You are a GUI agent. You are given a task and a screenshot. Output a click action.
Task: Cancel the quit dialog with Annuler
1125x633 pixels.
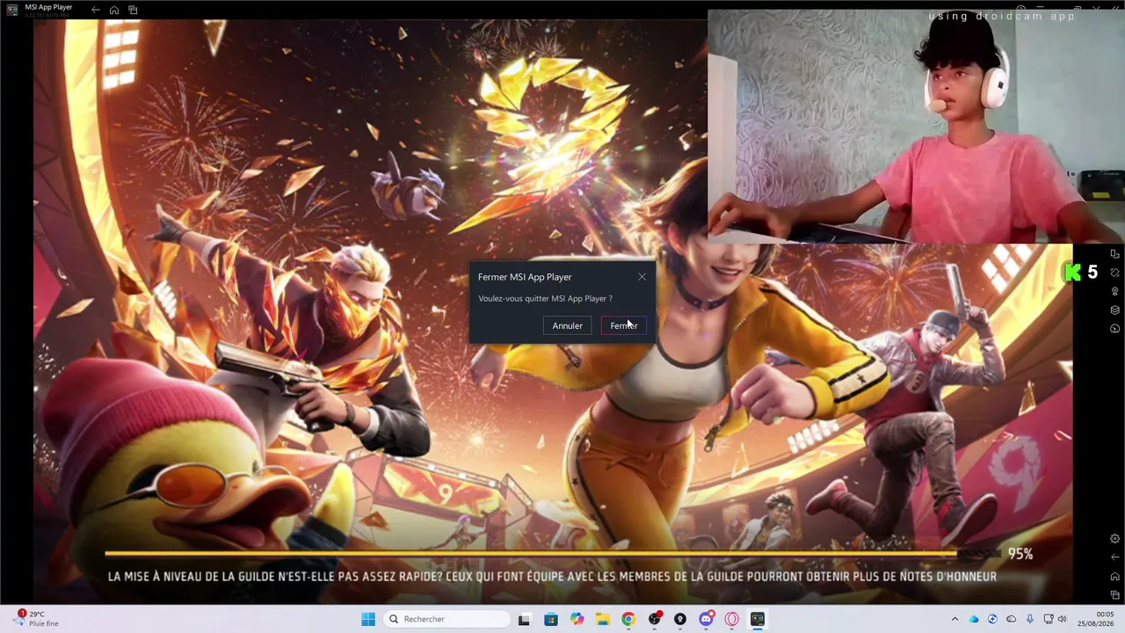pyautogui.click(x=567, y=326)
